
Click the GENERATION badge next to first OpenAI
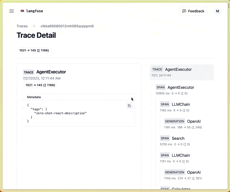click(175, 121)
